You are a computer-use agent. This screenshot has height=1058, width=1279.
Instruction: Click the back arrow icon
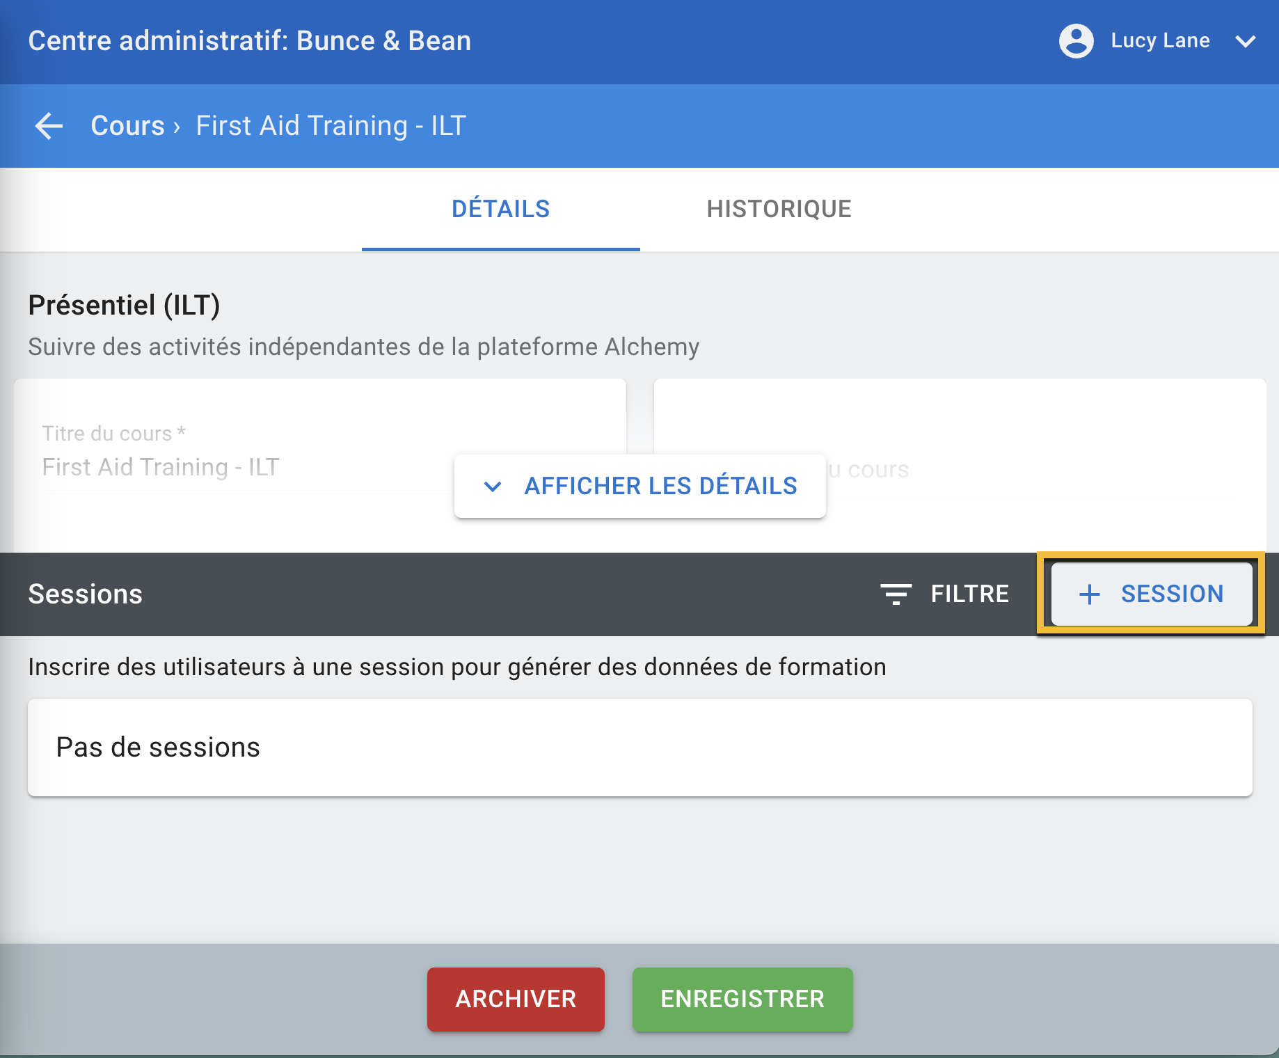(x=49, y=126)
